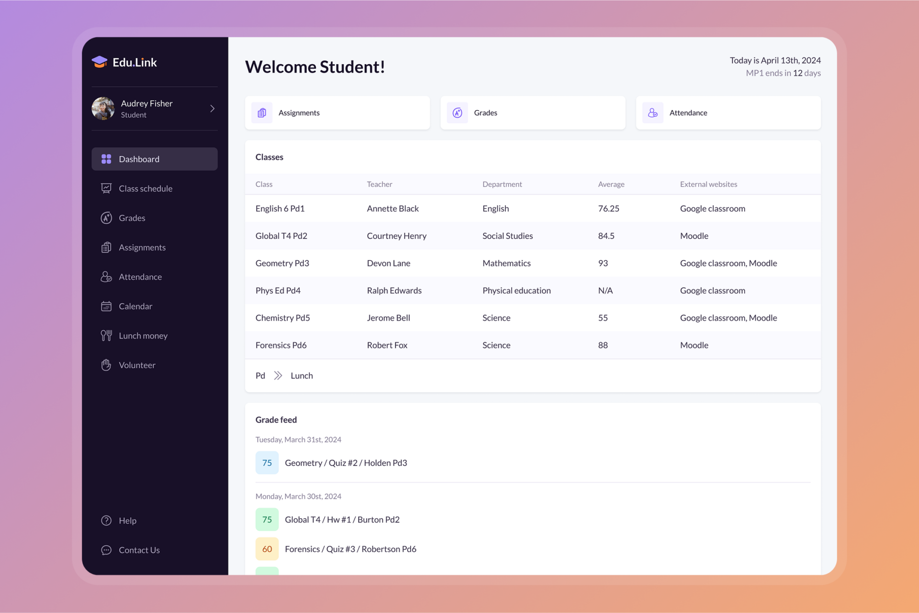Viewport: 919px width, 613px height.
Task: Click Audrey Fisher's profile avatar
Action: [103, 109]
